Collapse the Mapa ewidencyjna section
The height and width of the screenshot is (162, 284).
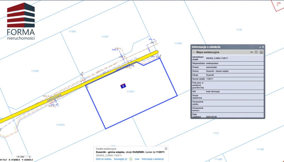point(194,52)
